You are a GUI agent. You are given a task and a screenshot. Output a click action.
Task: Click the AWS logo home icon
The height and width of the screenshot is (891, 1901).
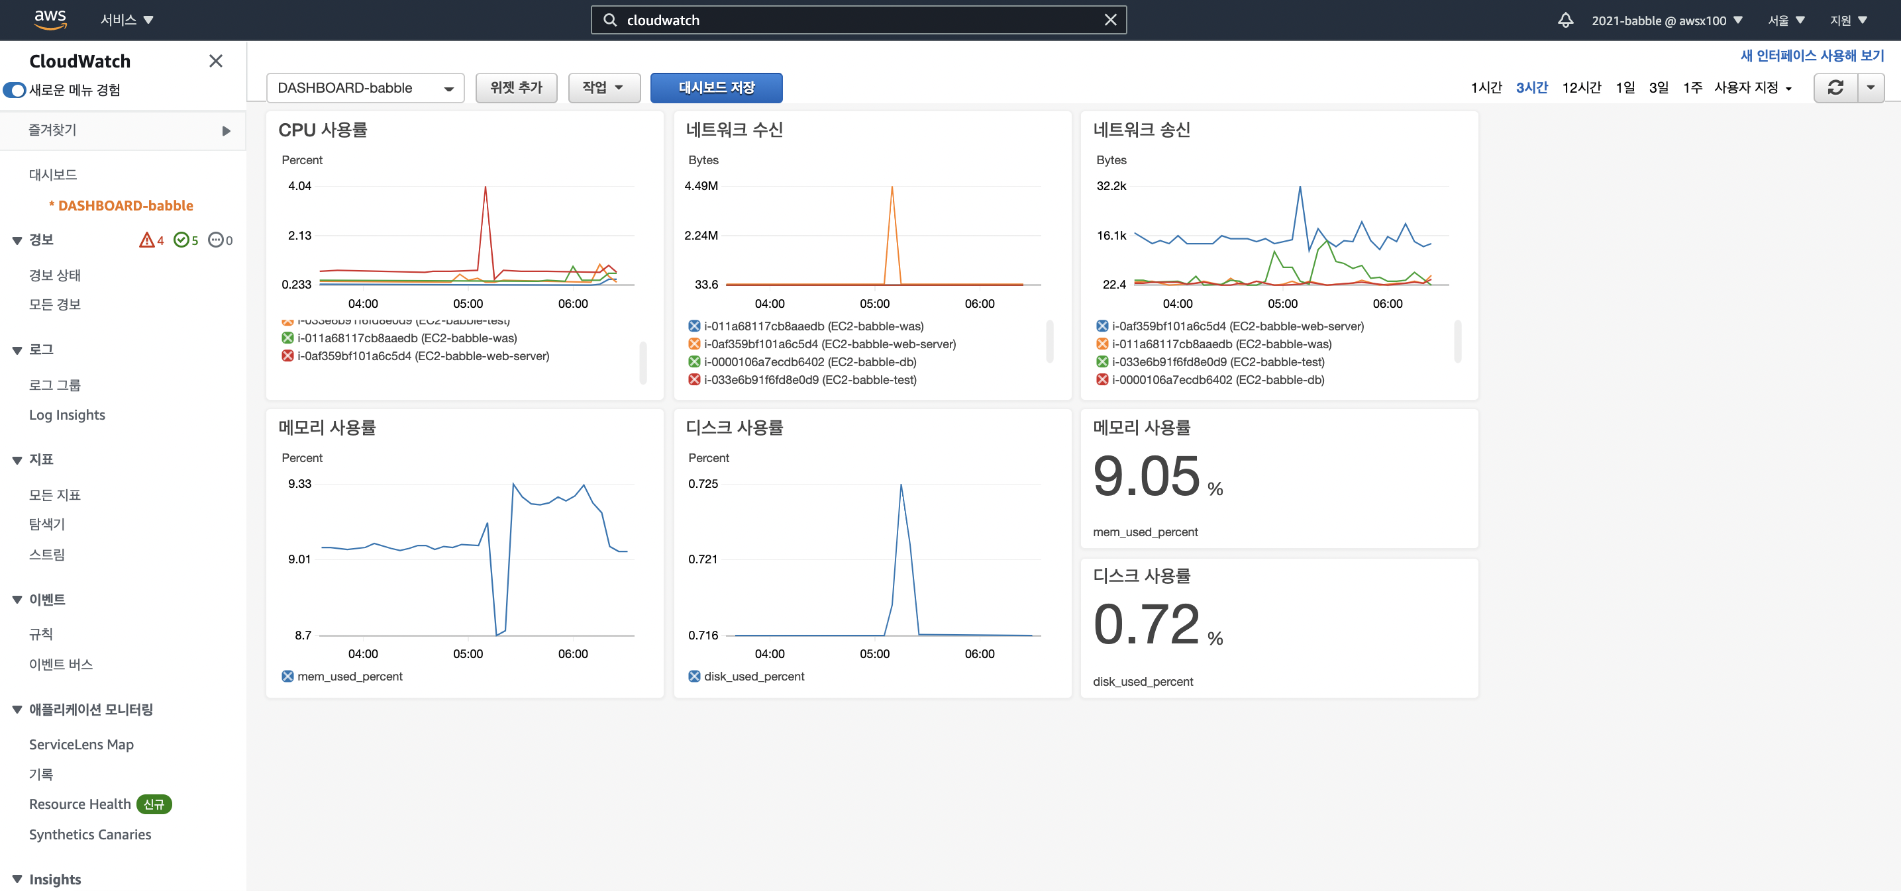pos(50,19)
